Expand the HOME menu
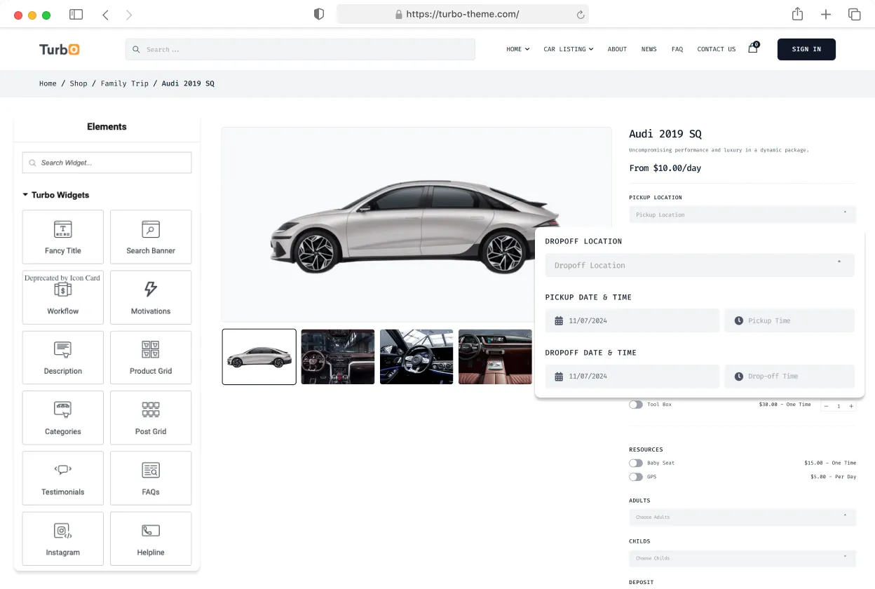Viewport: 875px width, 589px height. click(517, 49)
